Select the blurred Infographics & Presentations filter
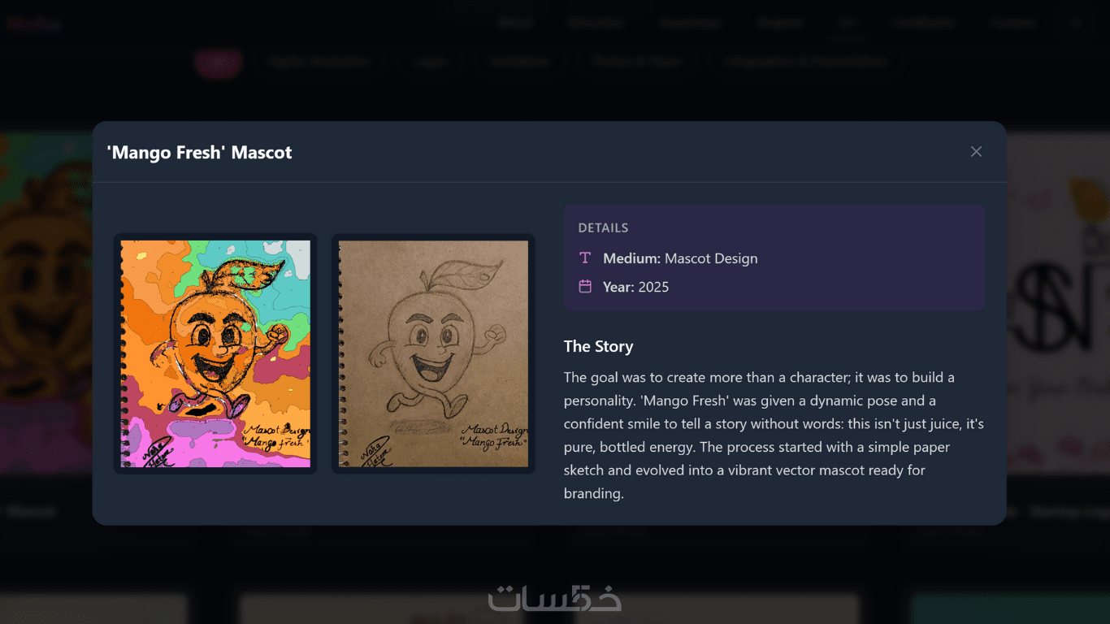This screenshot has width=1110, height=624. (x=806, y=62)
